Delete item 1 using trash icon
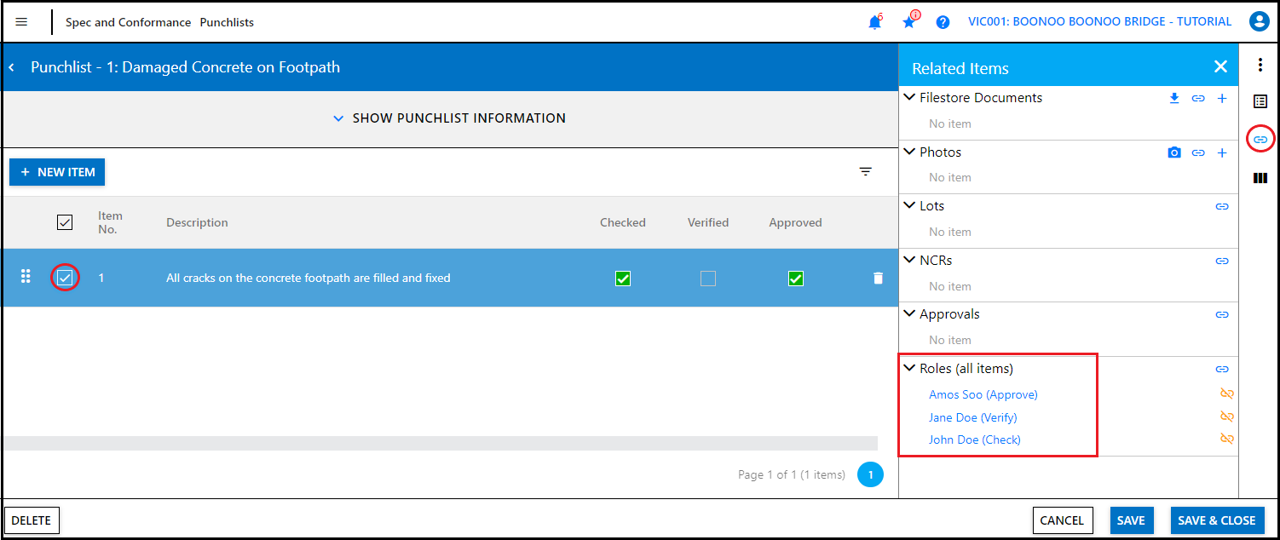Image resolution: width=1280 pixels, height=540 pixels. (x=879, y=279)
